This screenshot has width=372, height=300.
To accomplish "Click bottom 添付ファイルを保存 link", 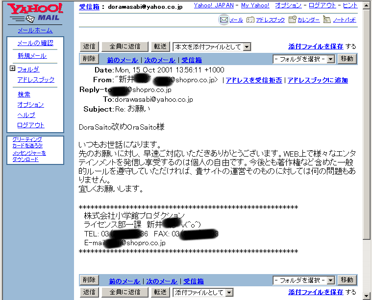I will point(316,292).
